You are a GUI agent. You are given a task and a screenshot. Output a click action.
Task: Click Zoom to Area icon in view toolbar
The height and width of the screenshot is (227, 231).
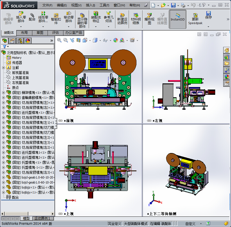[65, 40]
